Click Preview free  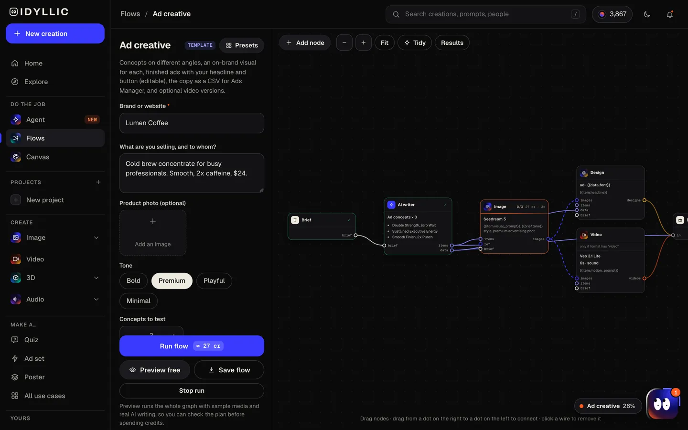click(155, 370)
